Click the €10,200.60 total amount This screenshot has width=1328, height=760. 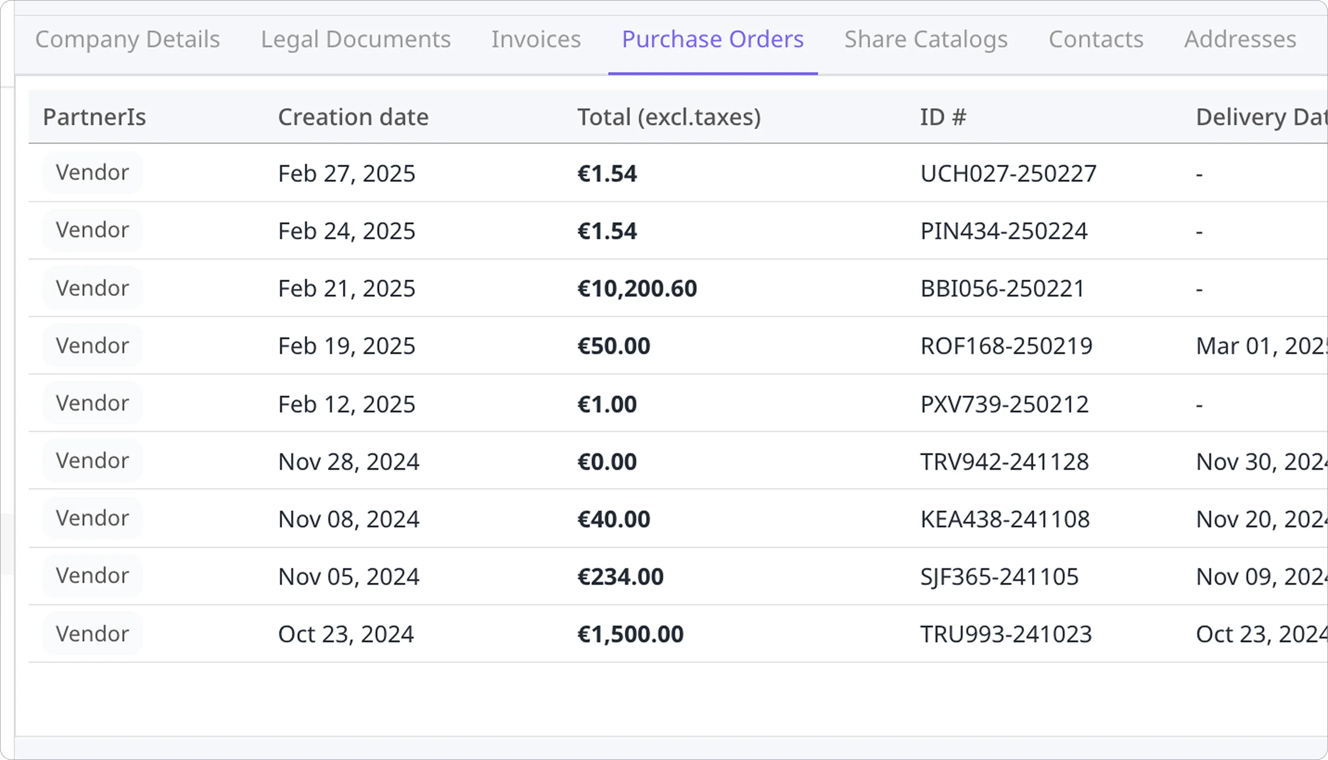tap(637, 289)
